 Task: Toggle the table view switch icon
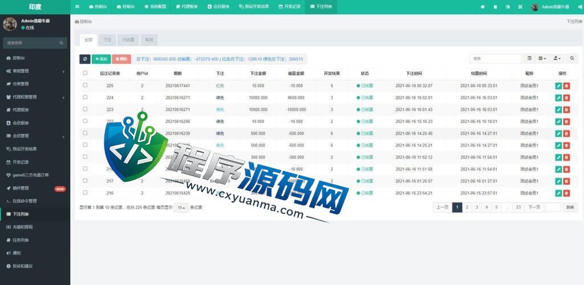pos(529,58)
